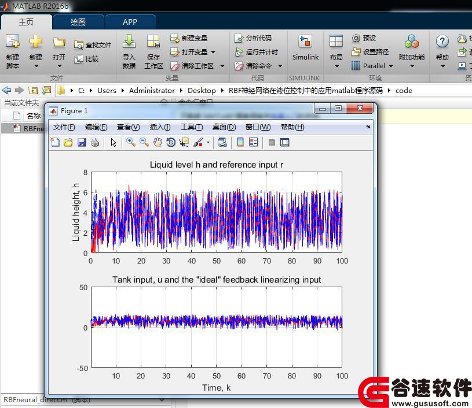Click 运行并计时 run and time
The image size is (472, 408).
coord(256,52)
